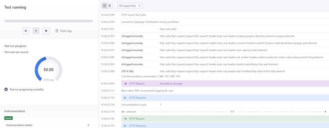
Task: Click left arrow icon on 12:56:23.116 HTTP Response
Action: point(125,98)
